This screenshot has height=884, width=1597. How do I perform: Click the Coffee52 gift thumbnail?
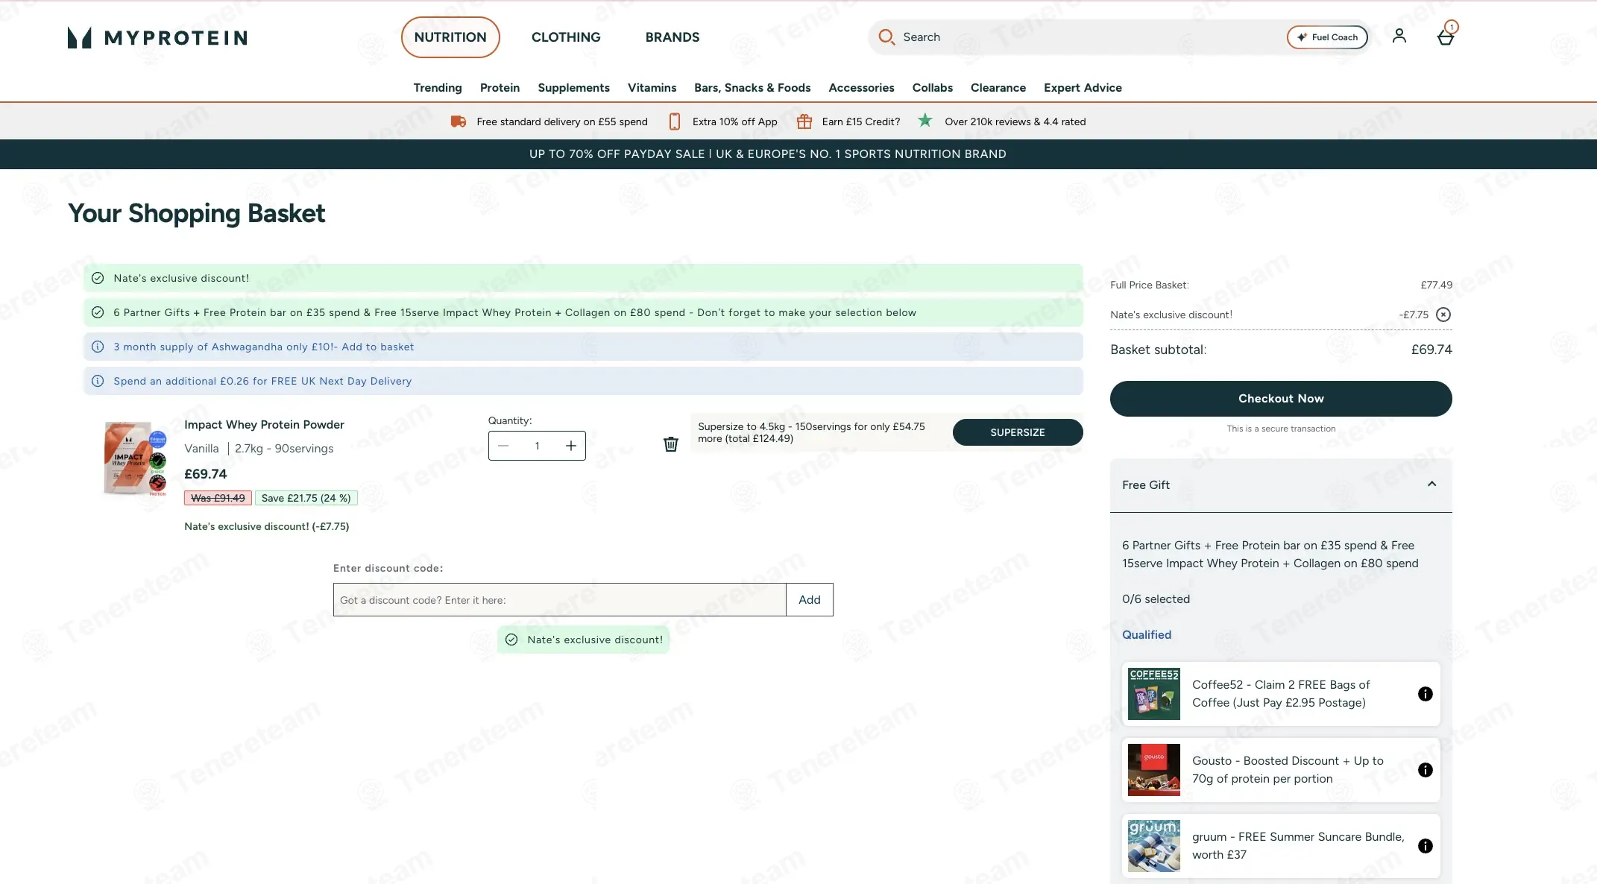coord(1153,694)
